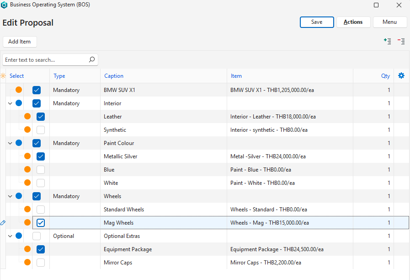The width and height of the screenshot is (410, 280).
Task: Collapse the Interior group
Action: tap(10, 103)
